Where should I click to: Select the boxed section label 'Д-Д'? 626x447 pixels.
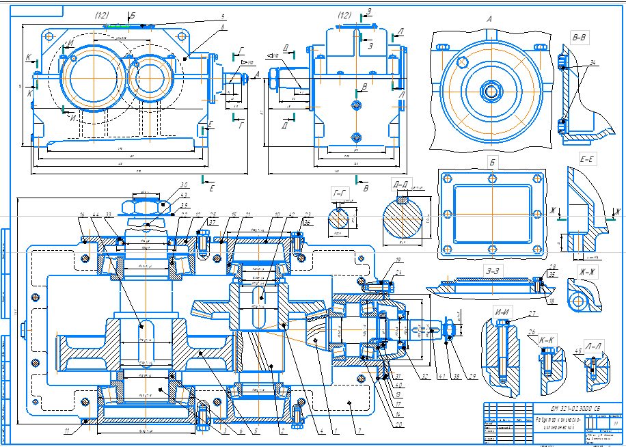(402, 186)
